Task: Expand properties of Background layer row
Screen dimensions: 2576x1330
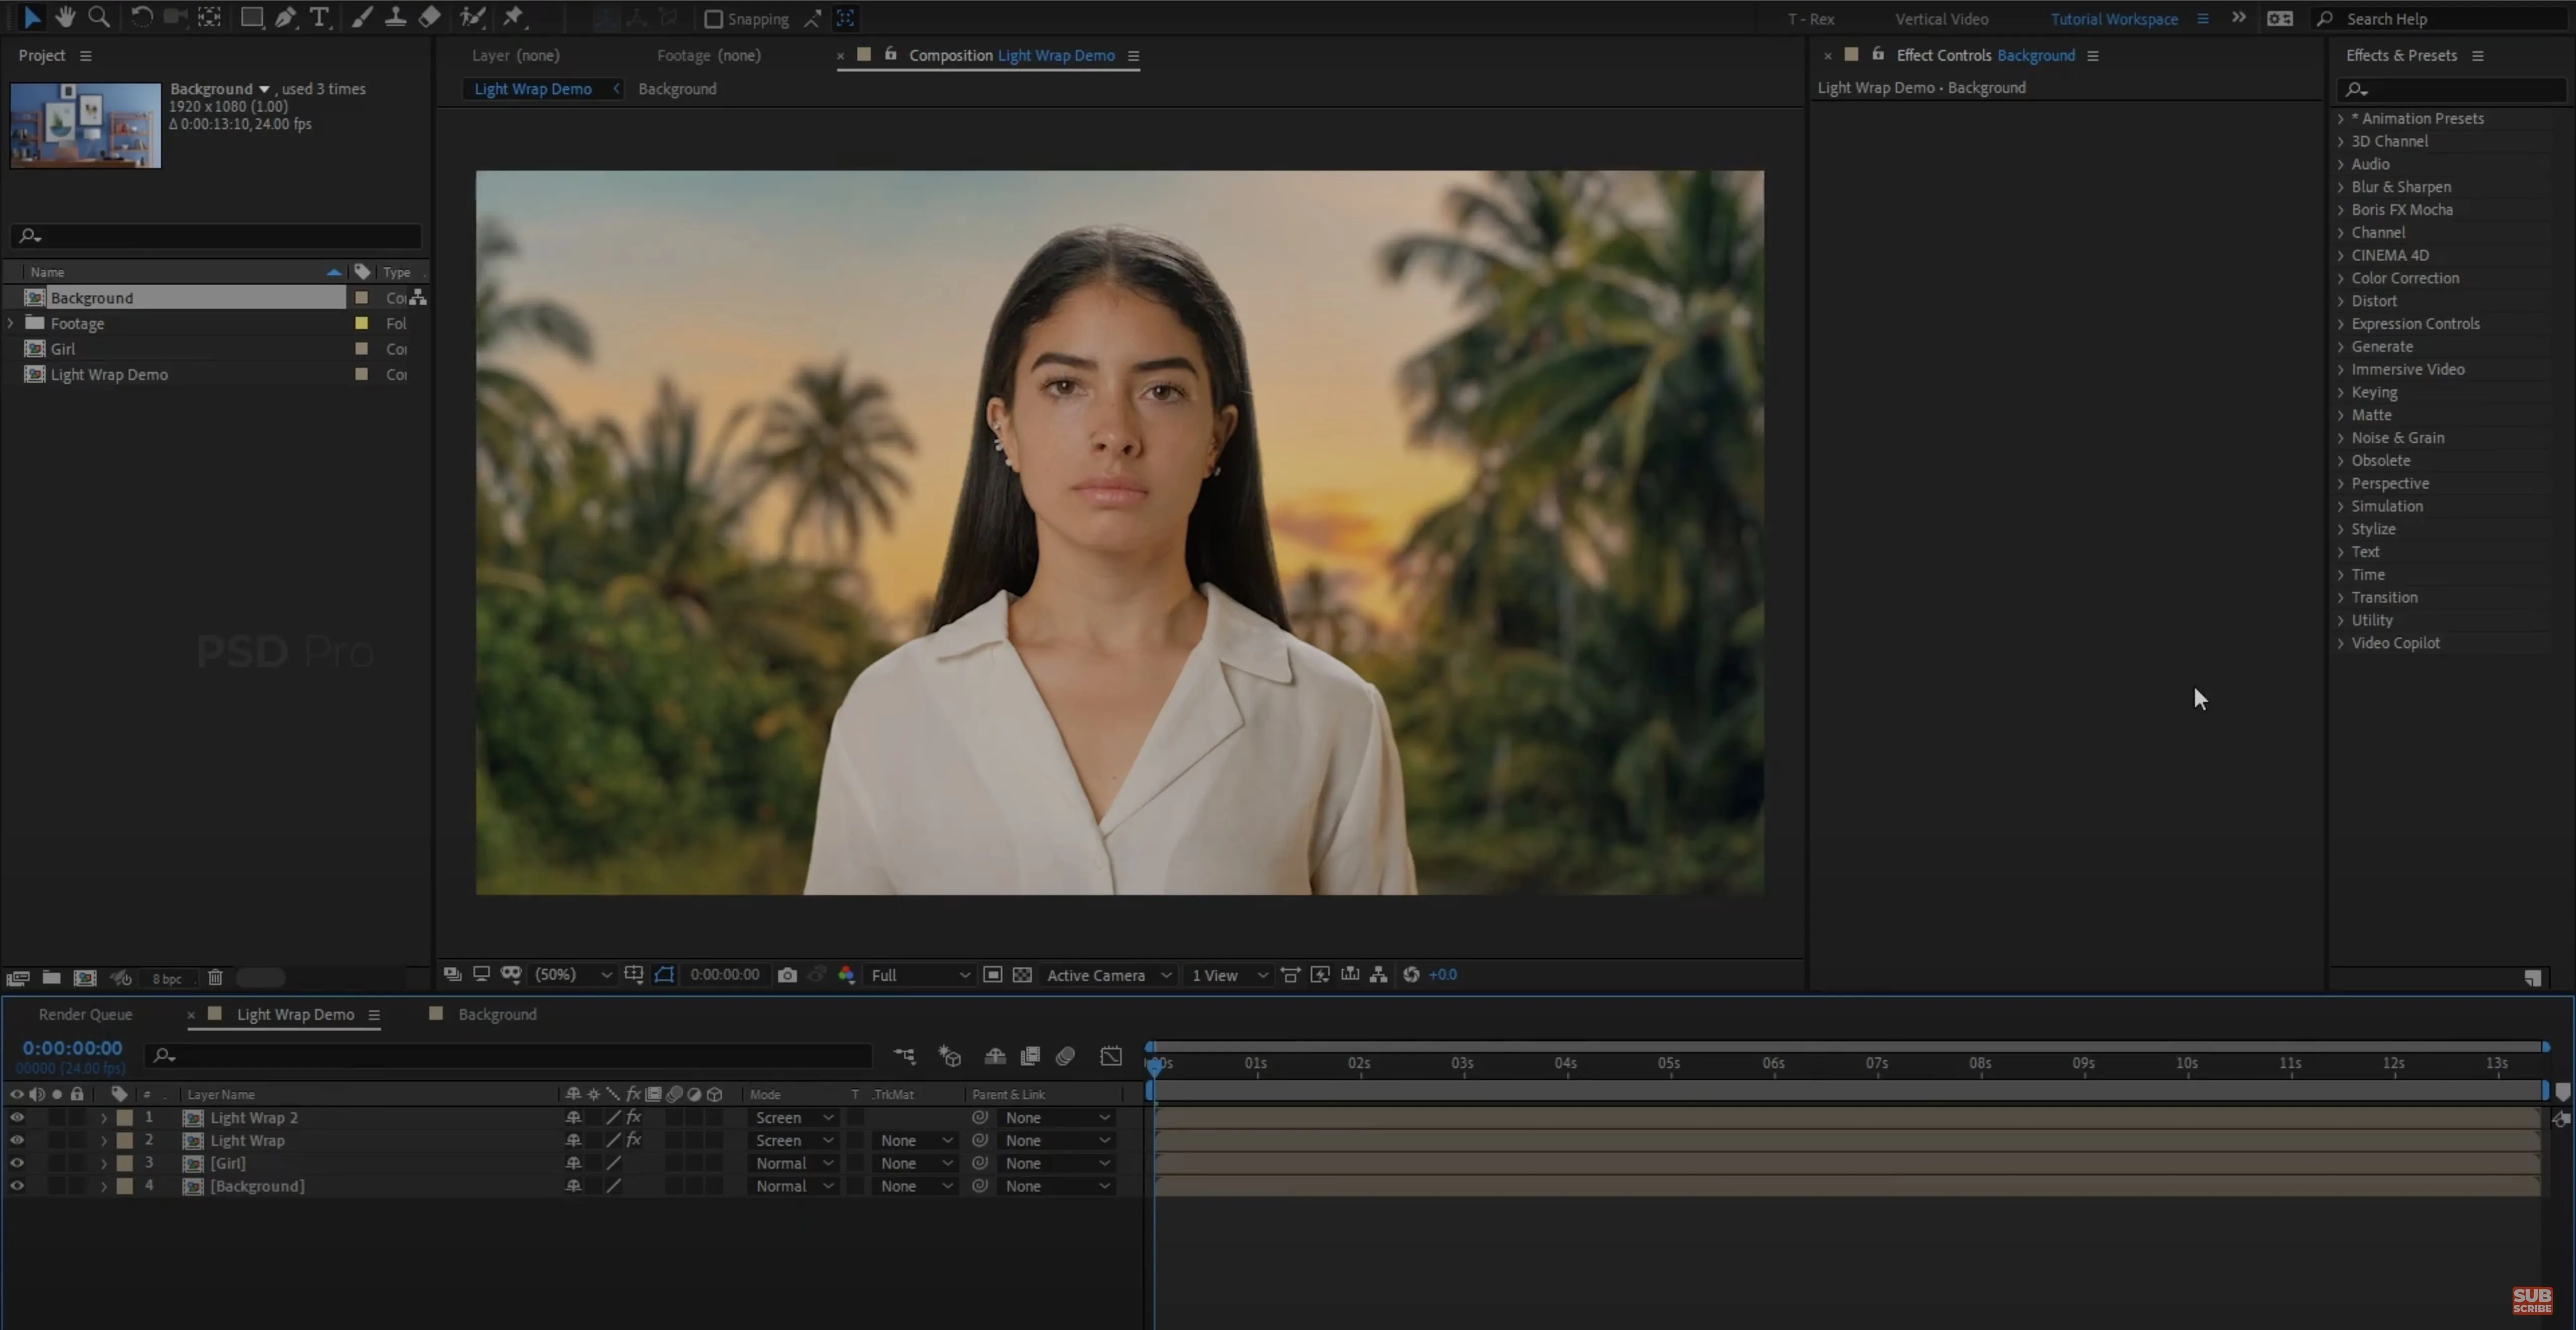Action: (104, 1187)
